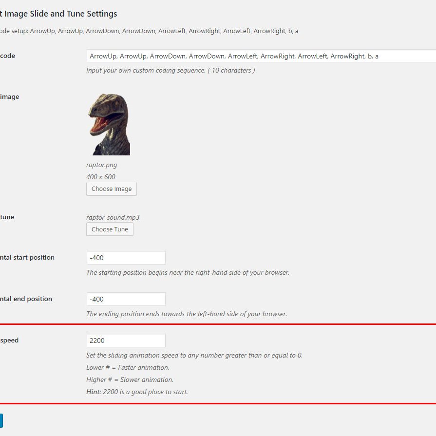Image resolution: width=436 pixels, height=436 pixels.
Task: Click the raptor-sound.mp3 filename text
Action: (113, 217)
